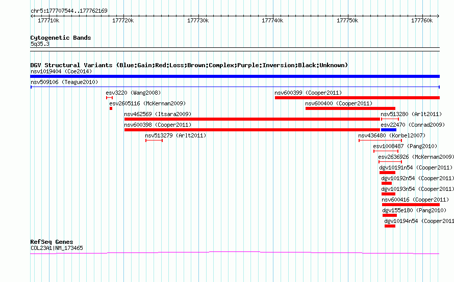
Task: Click the esv3220 (Wang2008) label
Action: pyautogui.click(x=133, y=93)
